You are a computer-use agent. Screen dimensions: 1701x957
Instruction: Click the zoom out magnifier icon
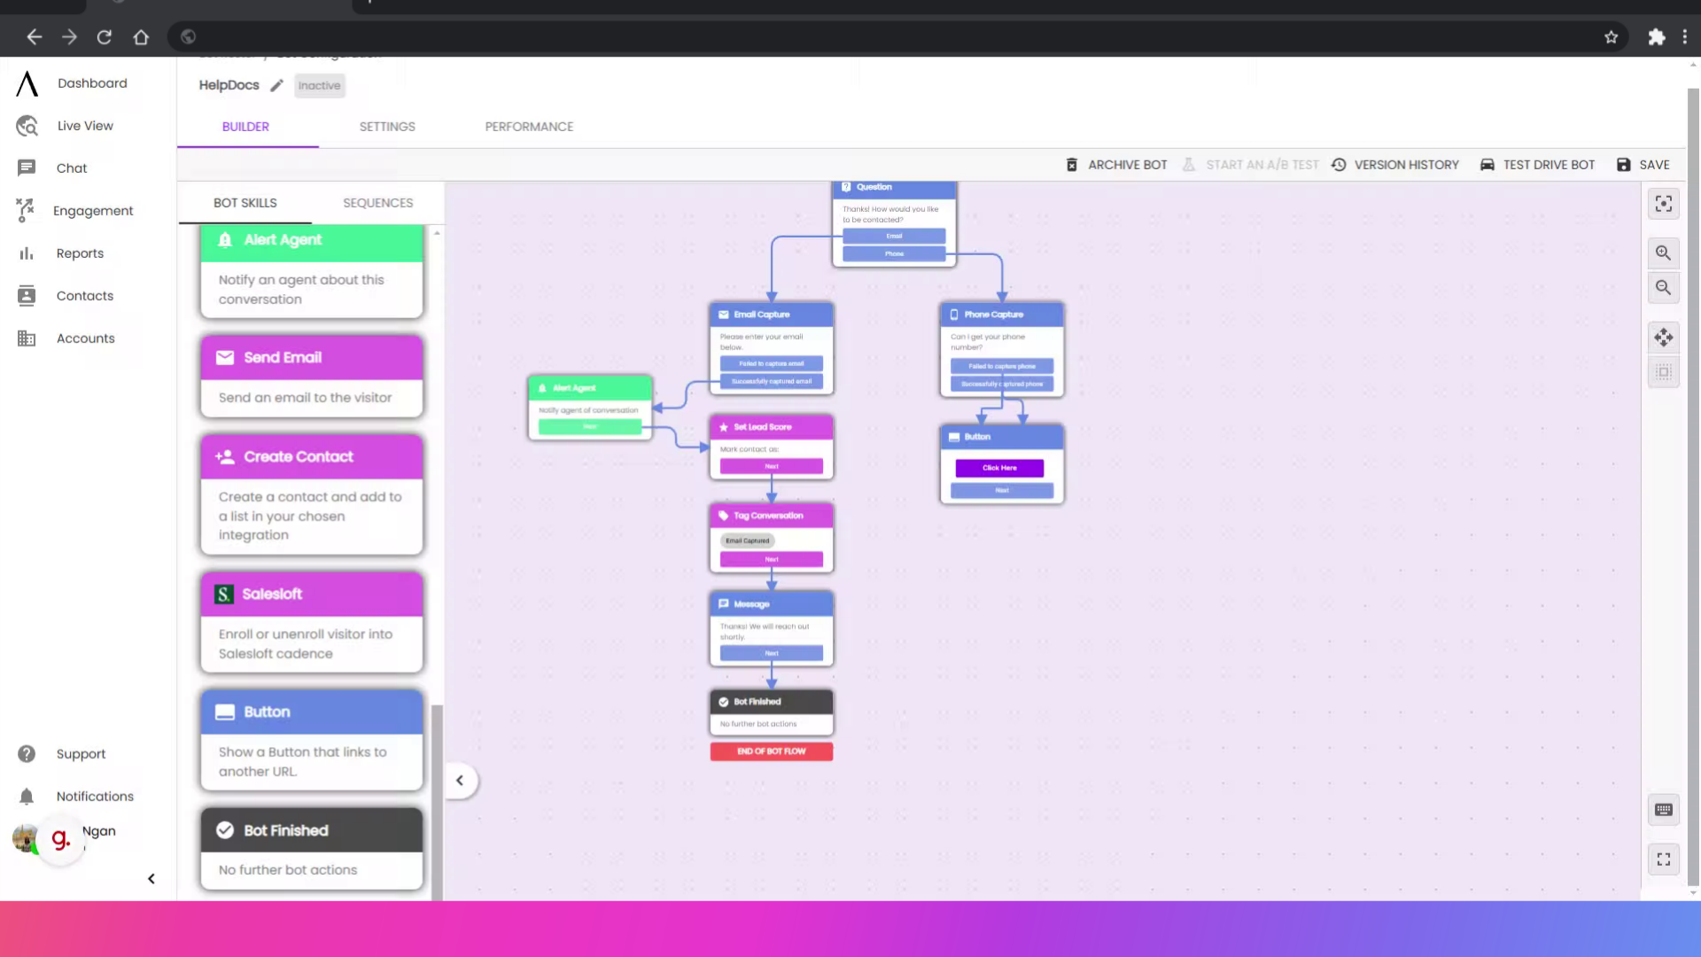(x=1663, y=288)
